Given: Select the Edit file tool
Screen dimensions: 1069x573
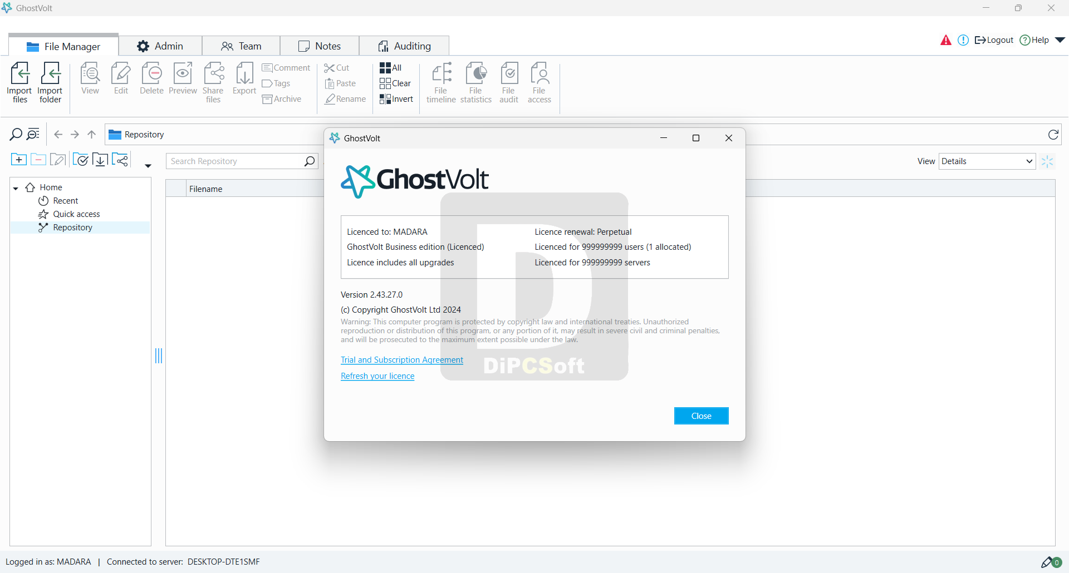Looking at the screenshot, I should coord(121,78).
